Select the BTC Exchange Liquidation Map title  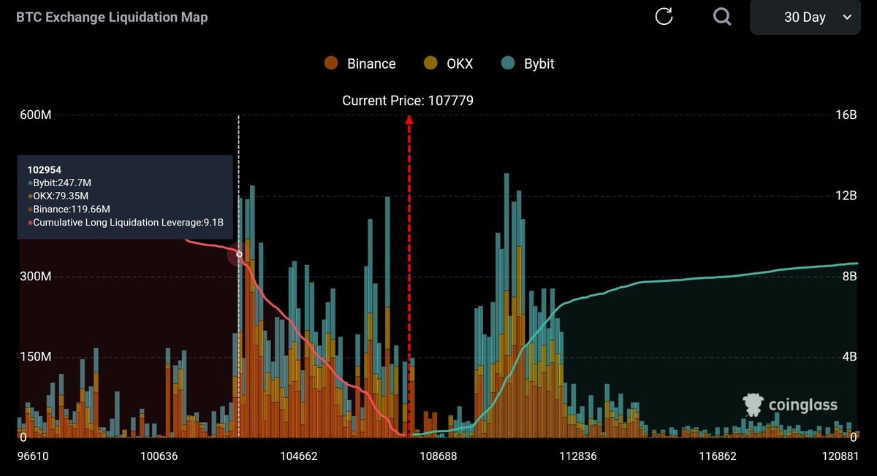(x=111, y=17)
